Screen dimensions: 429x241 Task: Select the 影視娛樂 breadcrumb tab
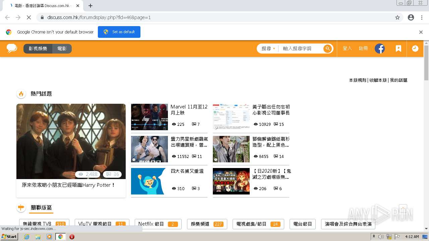pyautogui.click(x=38, y=49)
